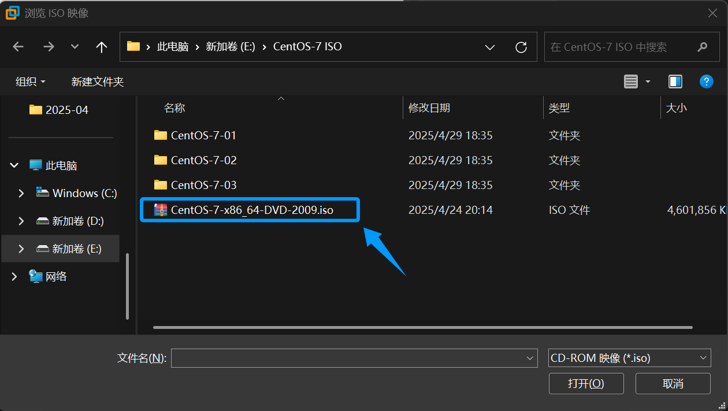Sort by 类型 column header
The height and width of the screenshot is (411, 728).
[559, 108]
